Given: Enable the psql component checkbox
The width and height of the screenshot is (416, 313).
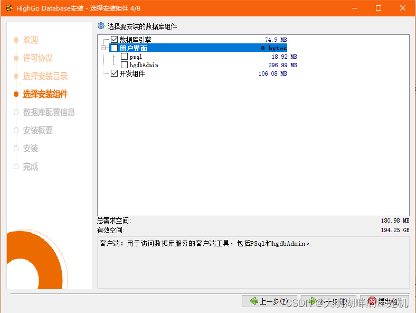Looking at the screenshot, I should [x=124, y=57].
